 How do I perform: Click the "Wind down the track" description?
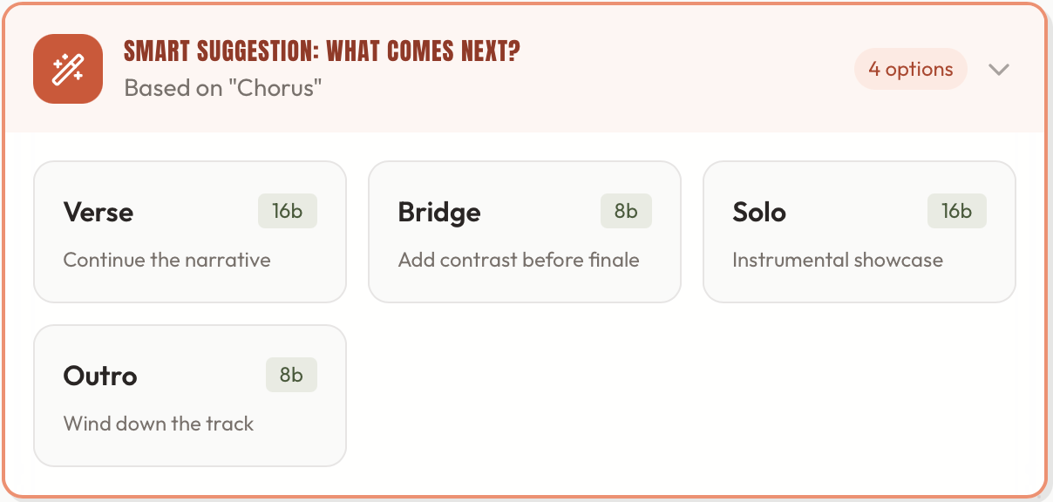tap(159, 424)
